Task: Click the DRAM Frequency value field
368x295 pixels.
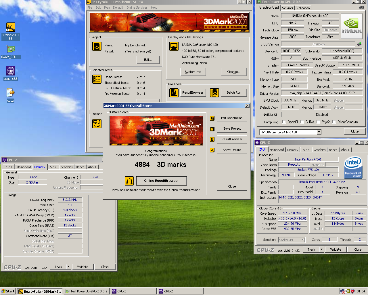Action: [x=70, y=200]
